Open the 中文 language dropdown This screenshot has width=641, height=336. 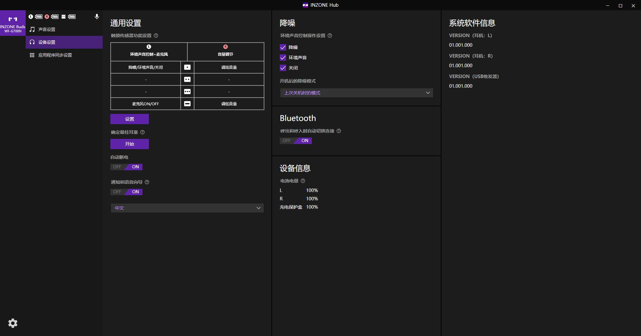tap(187, 208)
